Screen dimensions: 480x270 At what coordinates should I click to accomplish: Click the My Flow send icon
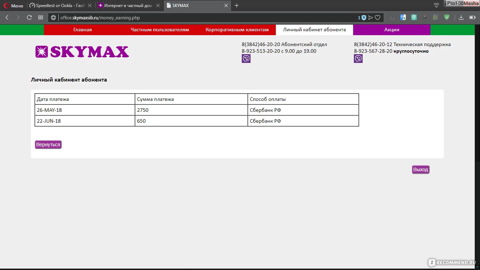[370, 18]
